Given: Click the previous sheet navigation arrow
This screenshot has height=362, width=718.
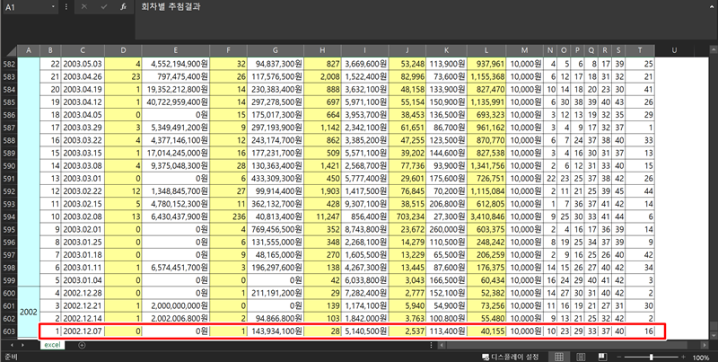Looking at the screenshot, I should pos(11,345).
